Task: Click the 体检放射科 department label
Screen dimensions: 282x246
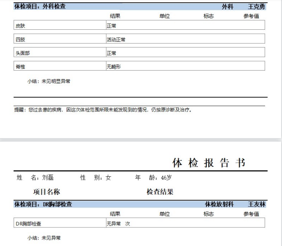Action: pos(219,204)
